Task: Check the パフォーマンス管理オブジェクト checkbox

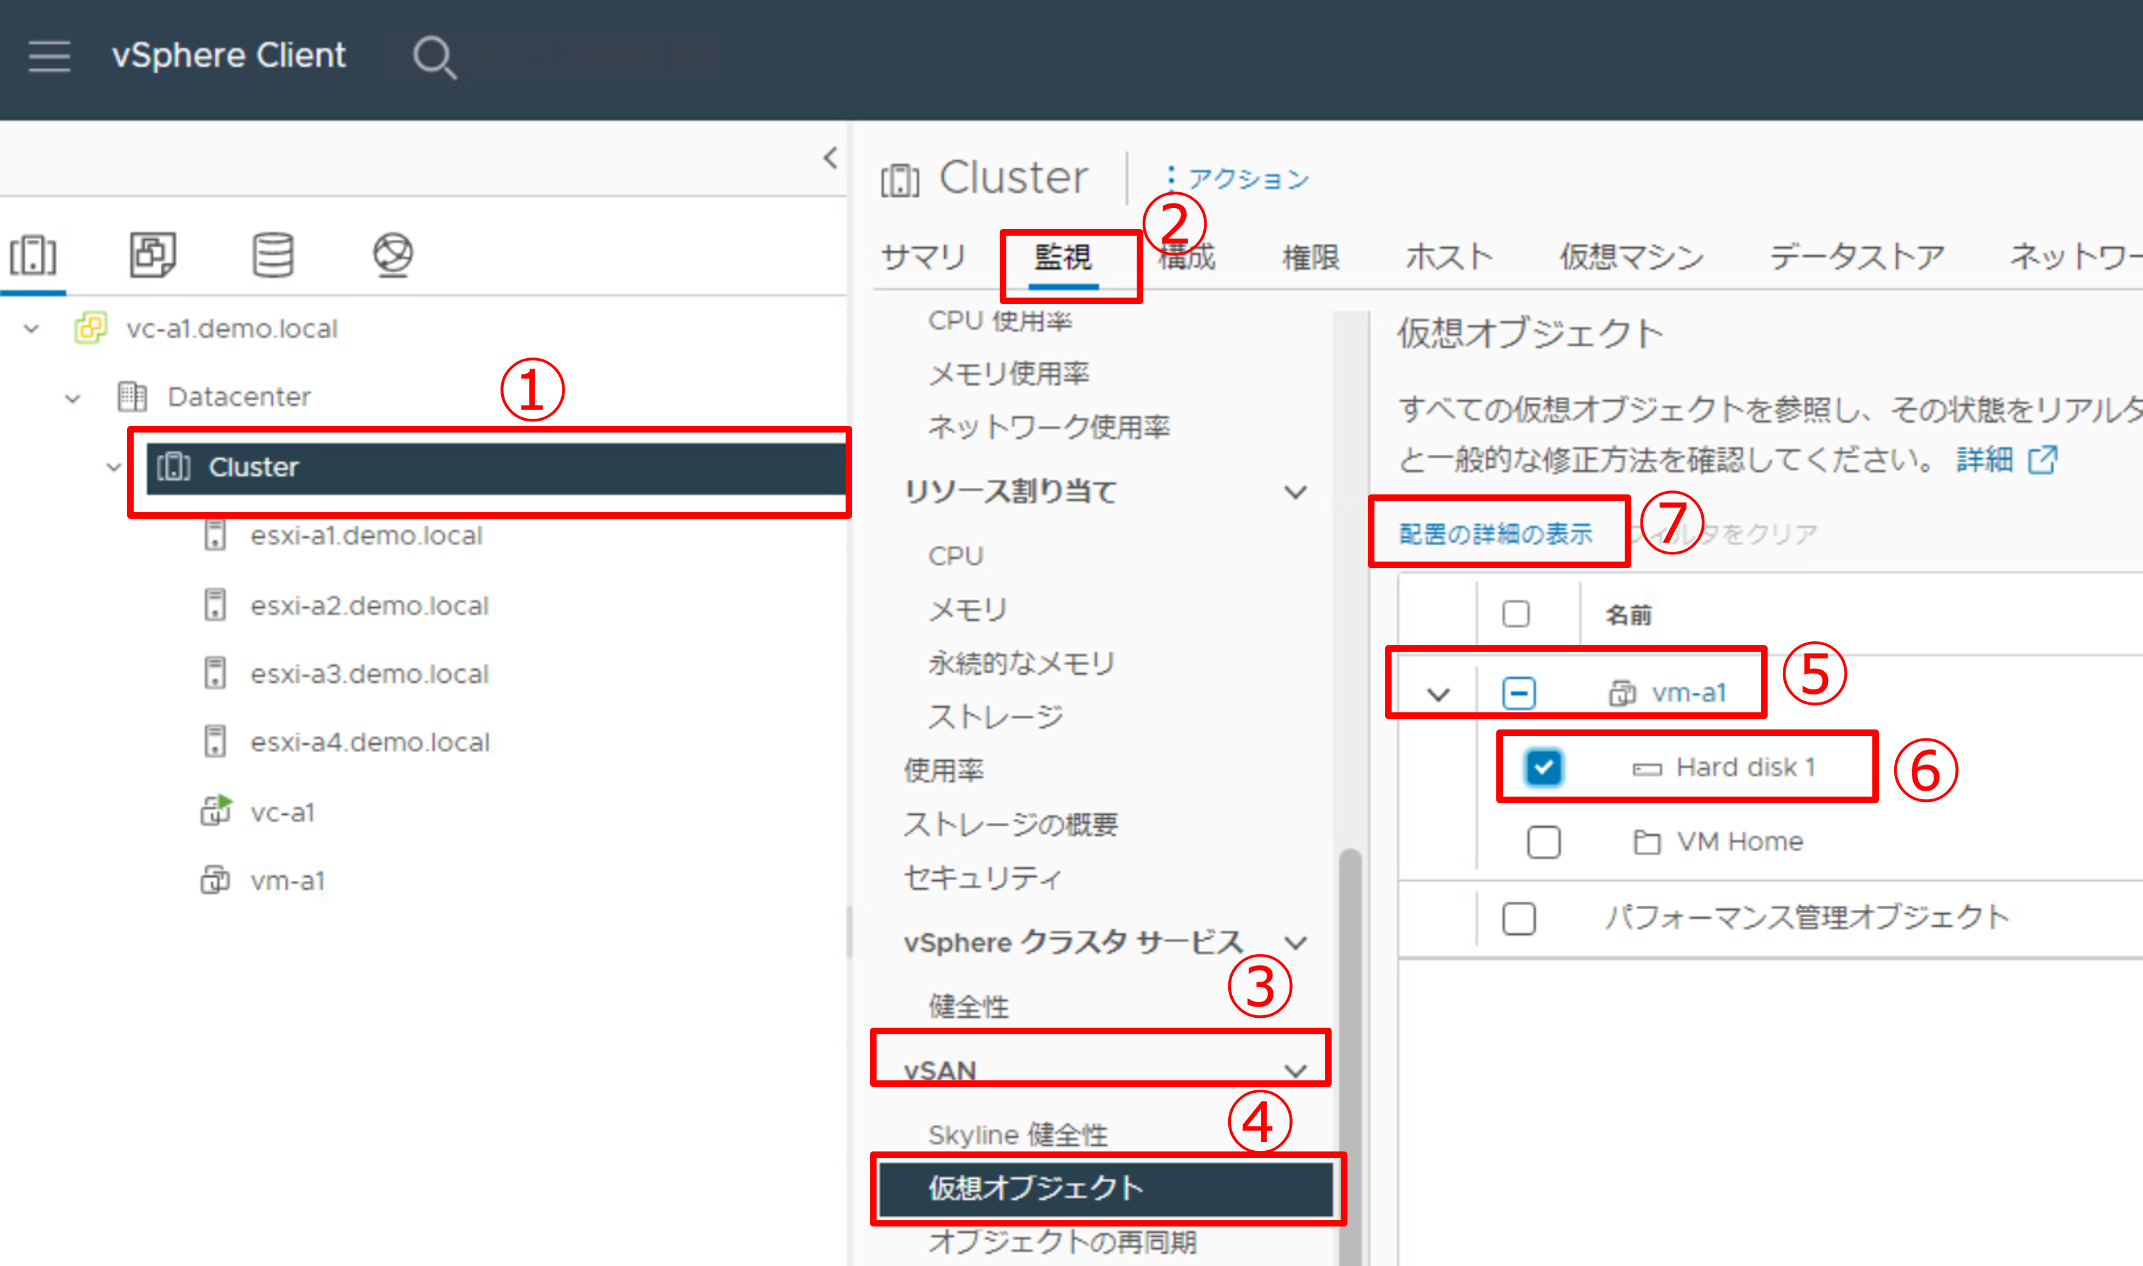Action: coord(1519,919)
